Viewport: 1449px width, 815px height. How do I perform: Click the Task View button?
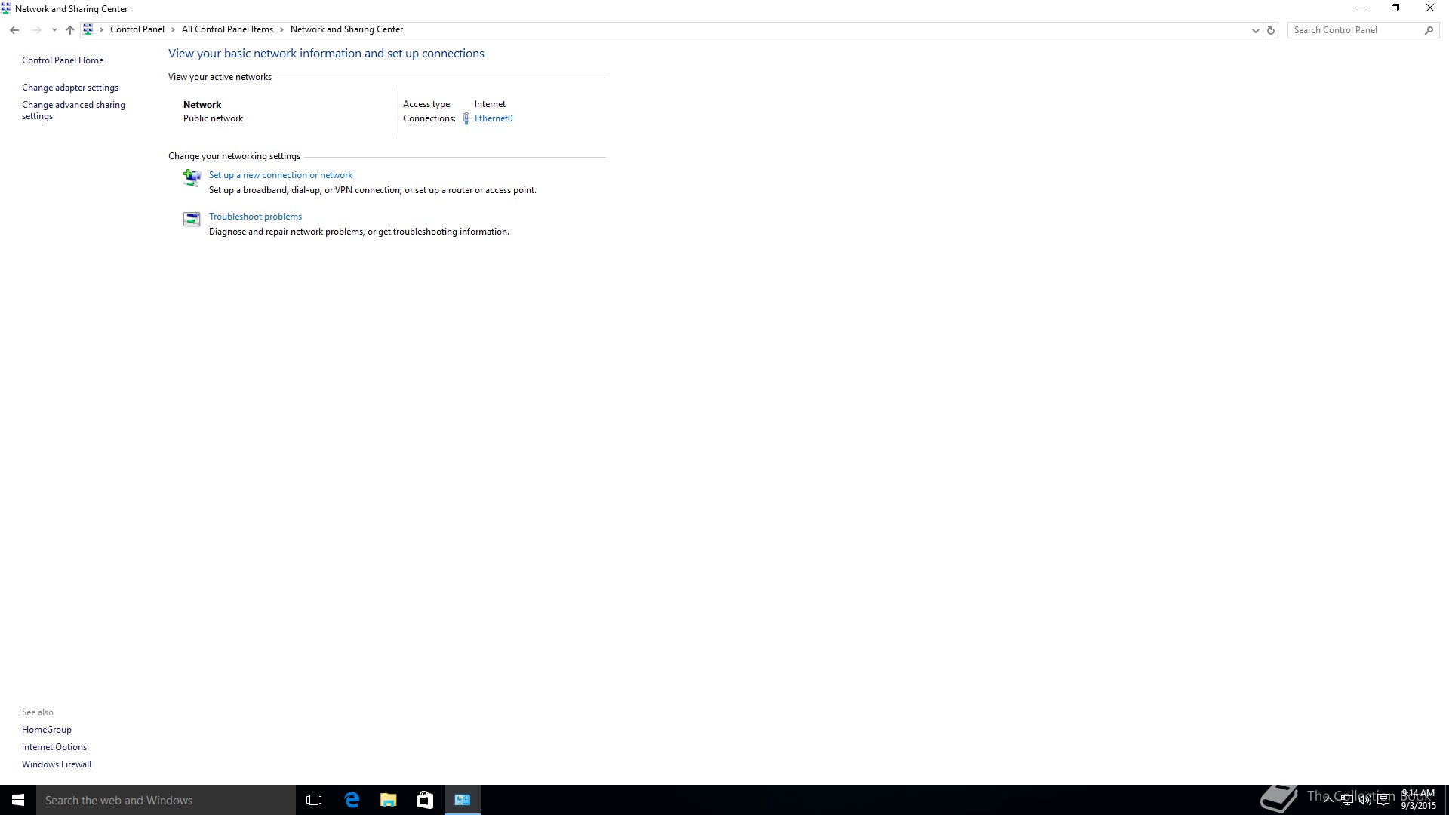click(314, 800)
